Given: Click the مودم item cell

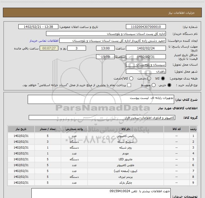Looking at the screenshot, I should [x=125, y=154].
